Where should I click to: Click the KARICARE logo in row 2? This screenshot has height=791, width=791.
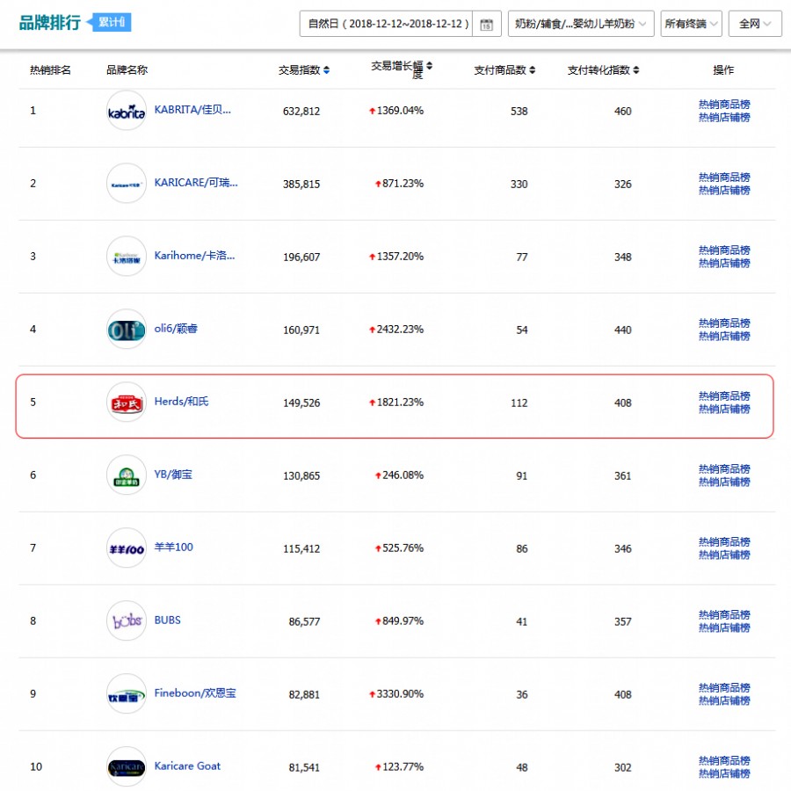(x=126, y=183)
